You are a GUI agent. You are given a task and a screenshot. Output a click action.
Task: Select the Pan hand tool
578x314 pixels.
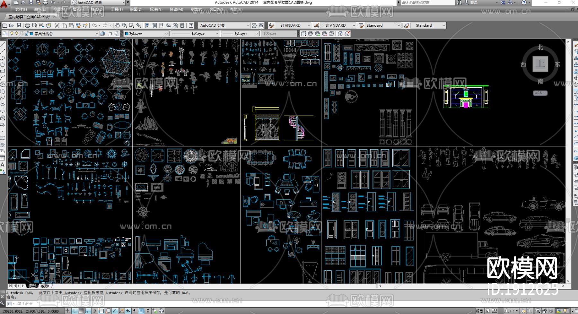coord(118,25)
